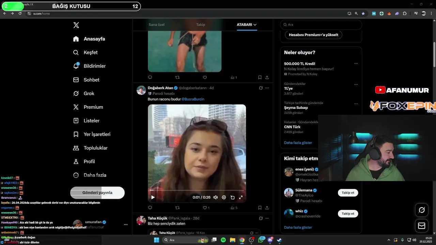Open WhatsApp from taskbar

[x=261, y=240]
